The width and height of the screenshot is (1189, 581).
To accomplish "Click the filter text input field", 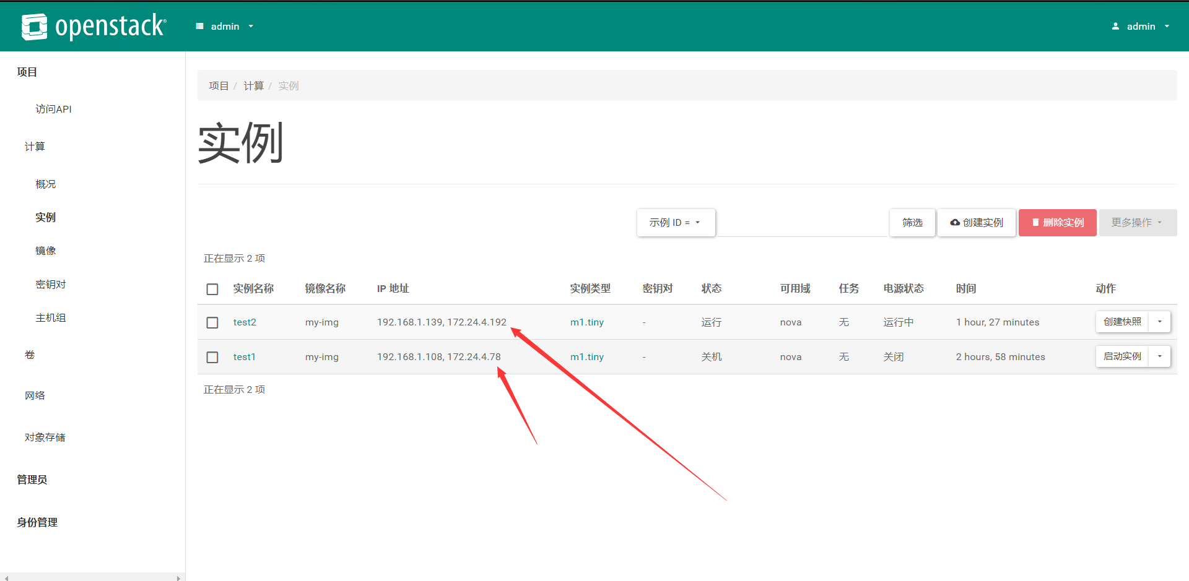I will pos(802,223).
